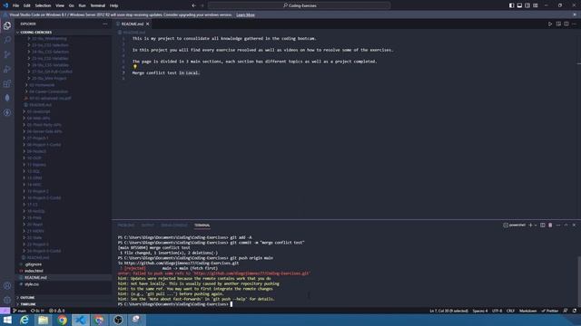Synchronize changes in status bar
Viewport: 581px width, 326px height.
coord(37,311)
